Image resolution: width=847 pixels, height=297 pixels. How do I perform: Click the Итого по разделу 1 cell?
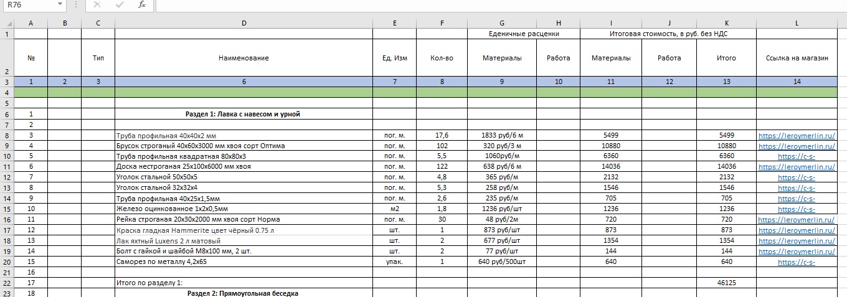coord(244,283)
